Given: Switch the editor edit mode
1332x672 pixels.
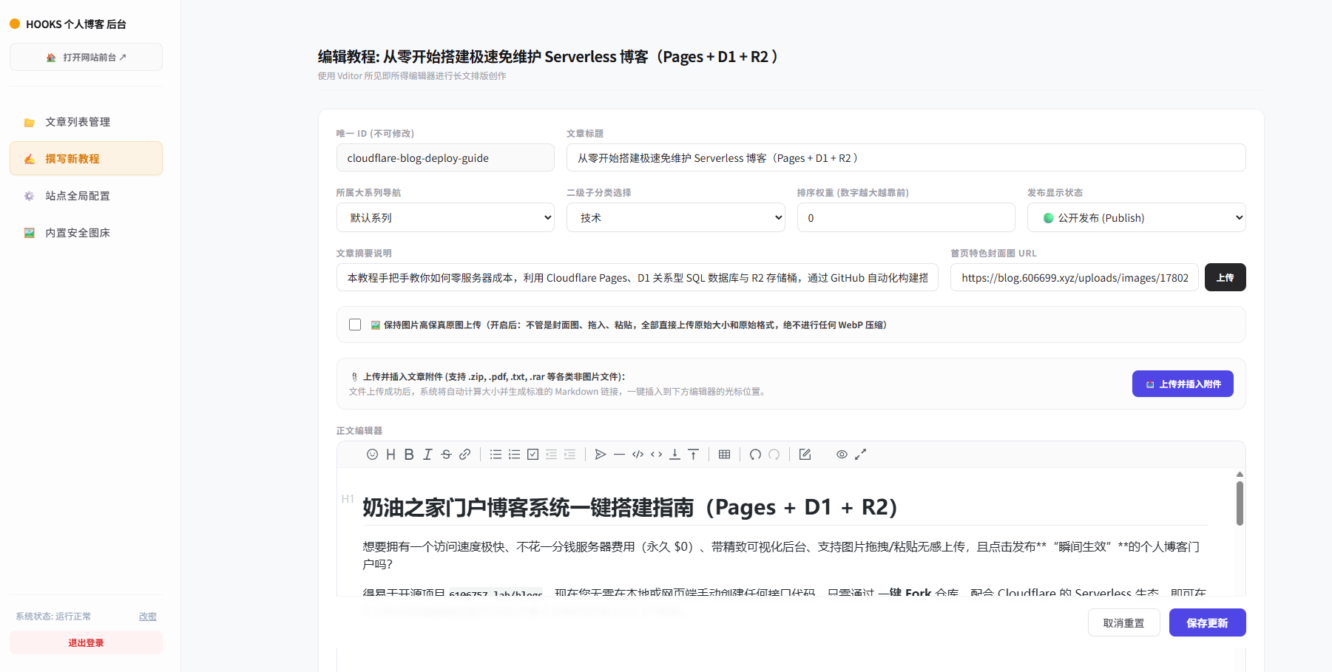Looking at the screenshot, I should click(x=805, y=455).
